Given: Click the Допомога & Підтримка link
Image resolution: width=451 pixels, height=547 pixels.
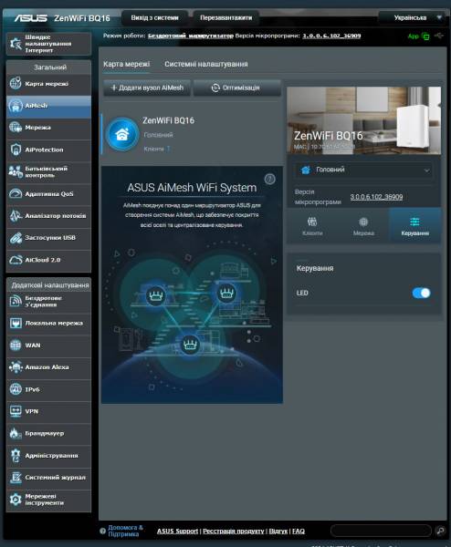Looking at the screenshot, I should [125, 531].
